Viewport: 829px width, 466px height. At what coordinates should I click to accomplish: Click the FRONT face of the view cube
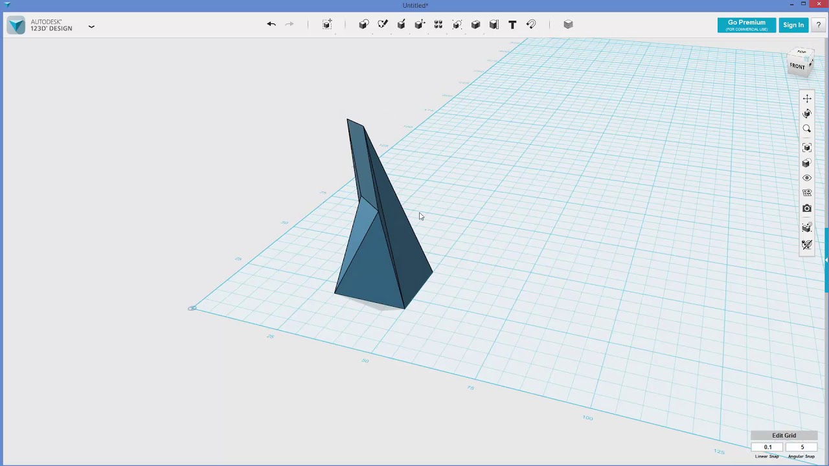tap(797, 66)
